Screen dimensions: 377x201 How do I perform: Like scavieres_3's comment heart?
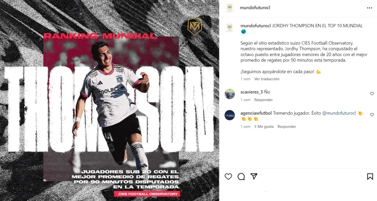point(372,94)
